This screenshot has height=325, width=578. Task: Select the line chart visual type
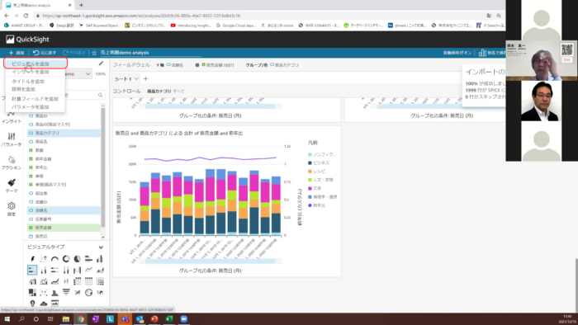[x=88, y=271]
